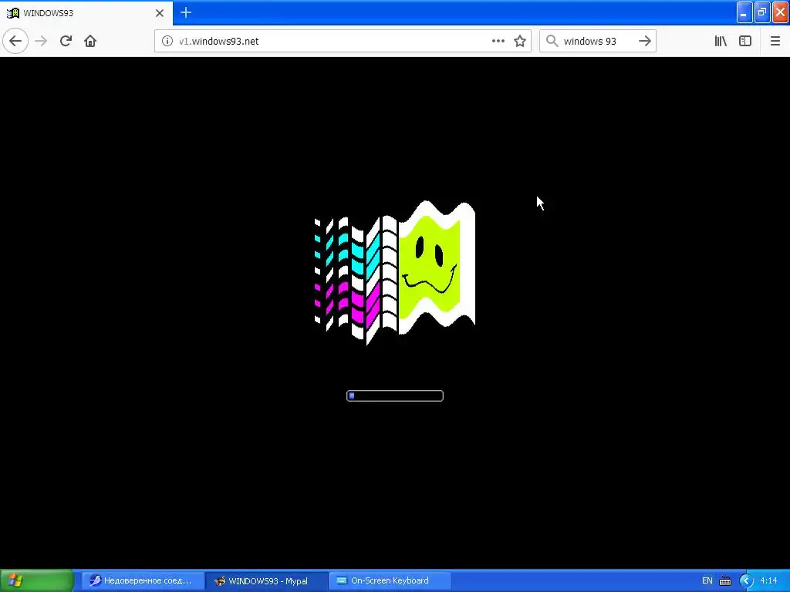790x592 pixels.
Task: Close the WINDOWS93 tab
Action: pyautogui.click(x=160, y=13)
